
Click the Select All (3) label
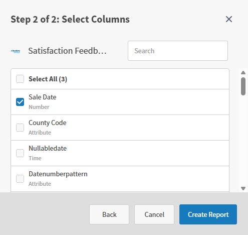point(48,79)
